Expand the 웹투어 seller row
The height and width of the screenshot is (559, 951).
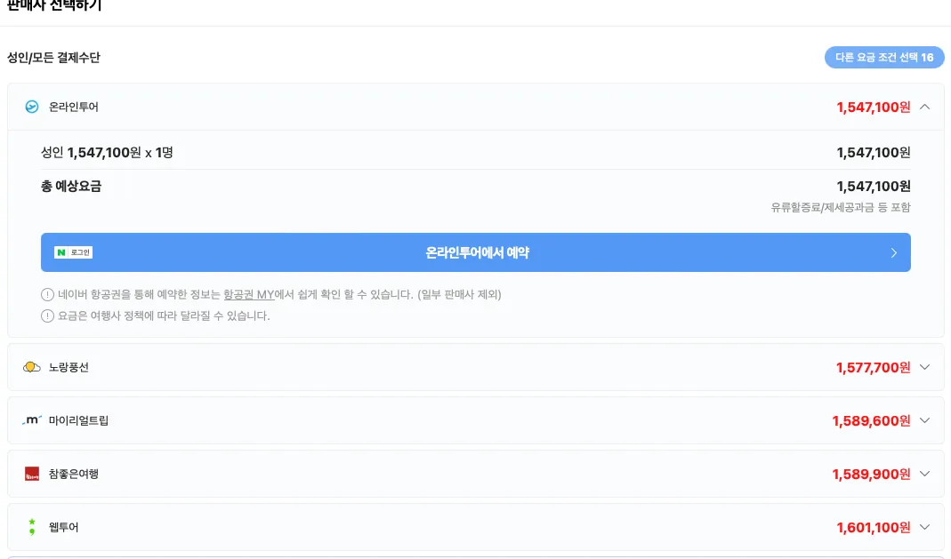click(x=924, y=527)
